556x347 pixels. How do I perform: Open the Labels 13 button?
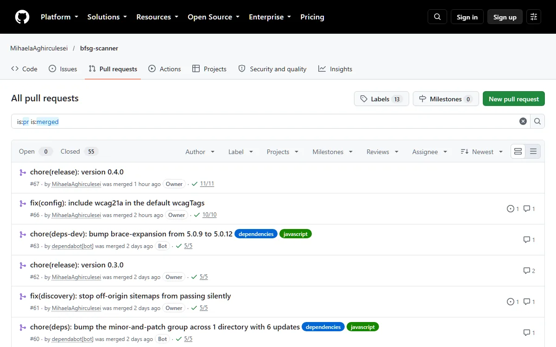[381, 99]
